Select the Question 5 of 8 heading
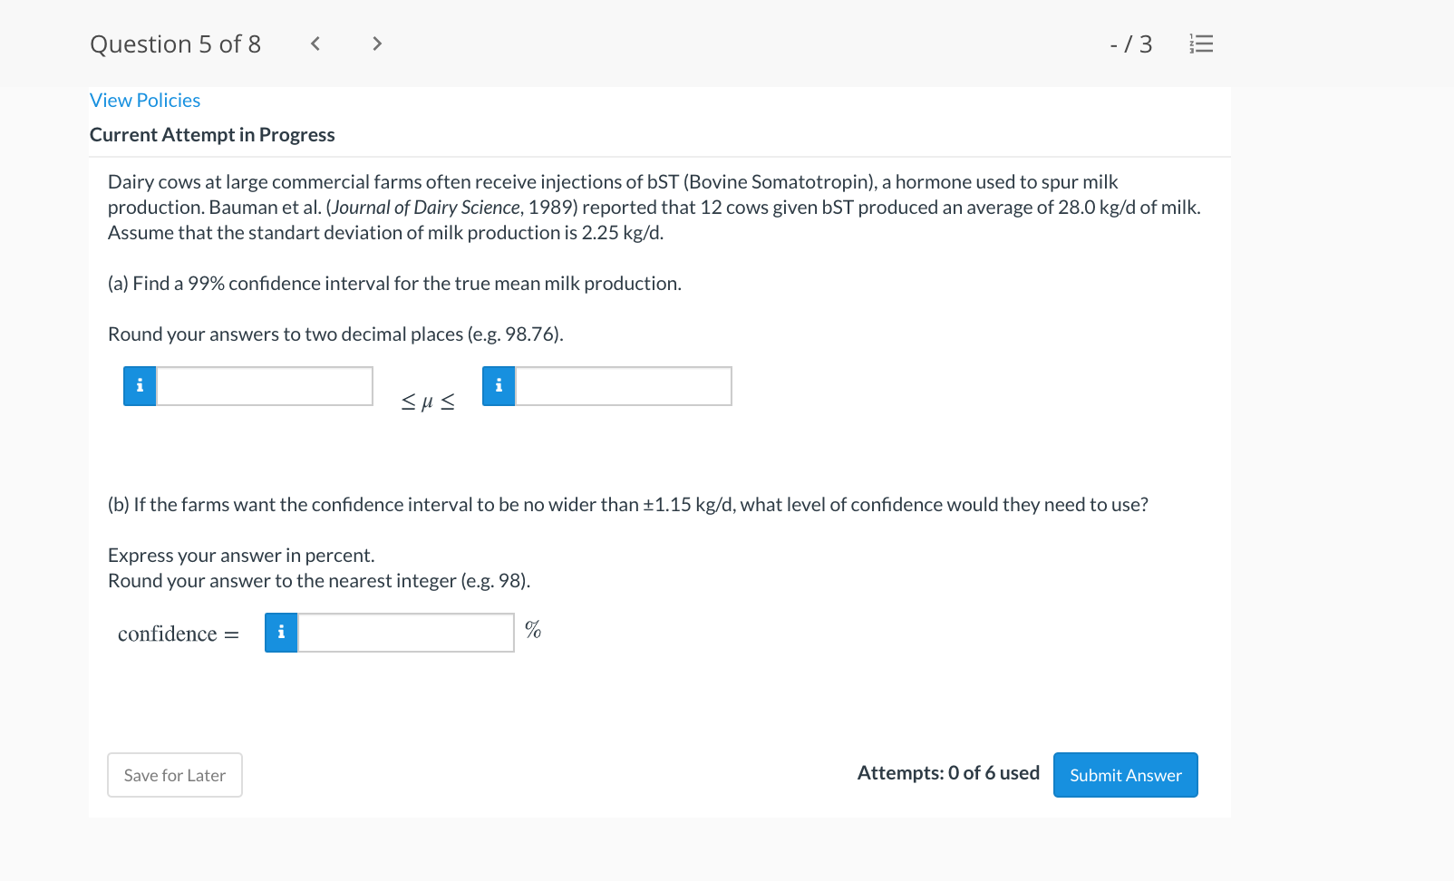Screen dimensions: 1454x881 [175, 43]
